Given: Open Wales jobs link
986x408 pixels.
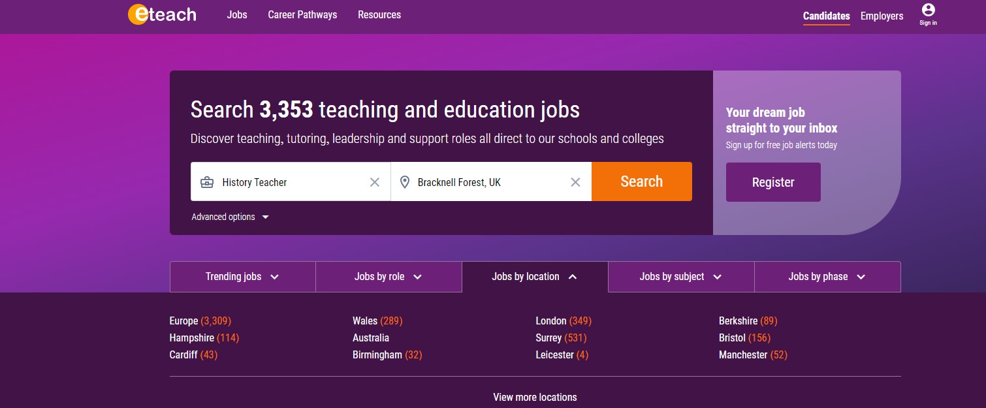Looking at the screenshot, I should [x=377, y=321].
